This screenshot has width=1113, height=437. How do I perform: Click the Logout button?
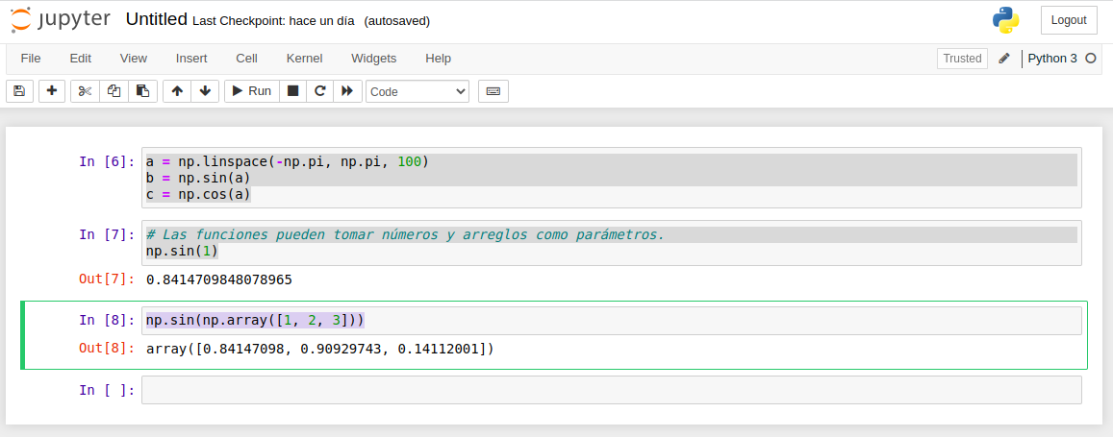point(1068,20)
